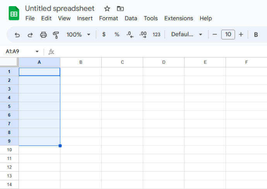Expand the 100% zoom dropdown
Screen dimensions: 267x189
[79, 35]
